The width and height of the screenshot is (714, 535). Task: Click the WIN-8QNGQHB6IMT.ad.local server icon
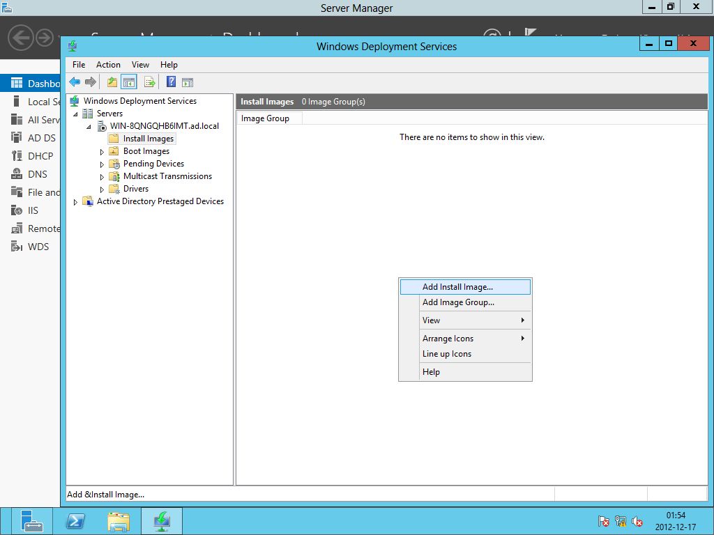[x=102, y=126]
